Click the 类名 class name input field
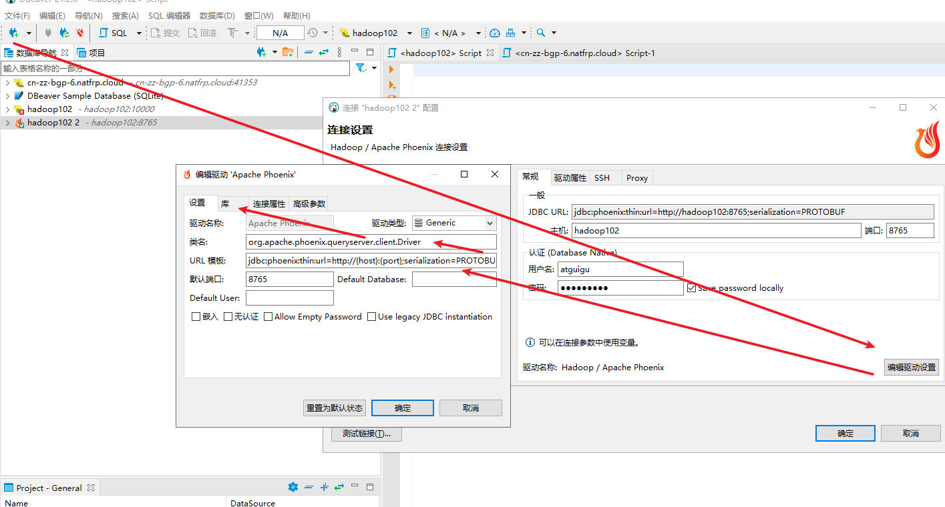 tap(371, 241)
